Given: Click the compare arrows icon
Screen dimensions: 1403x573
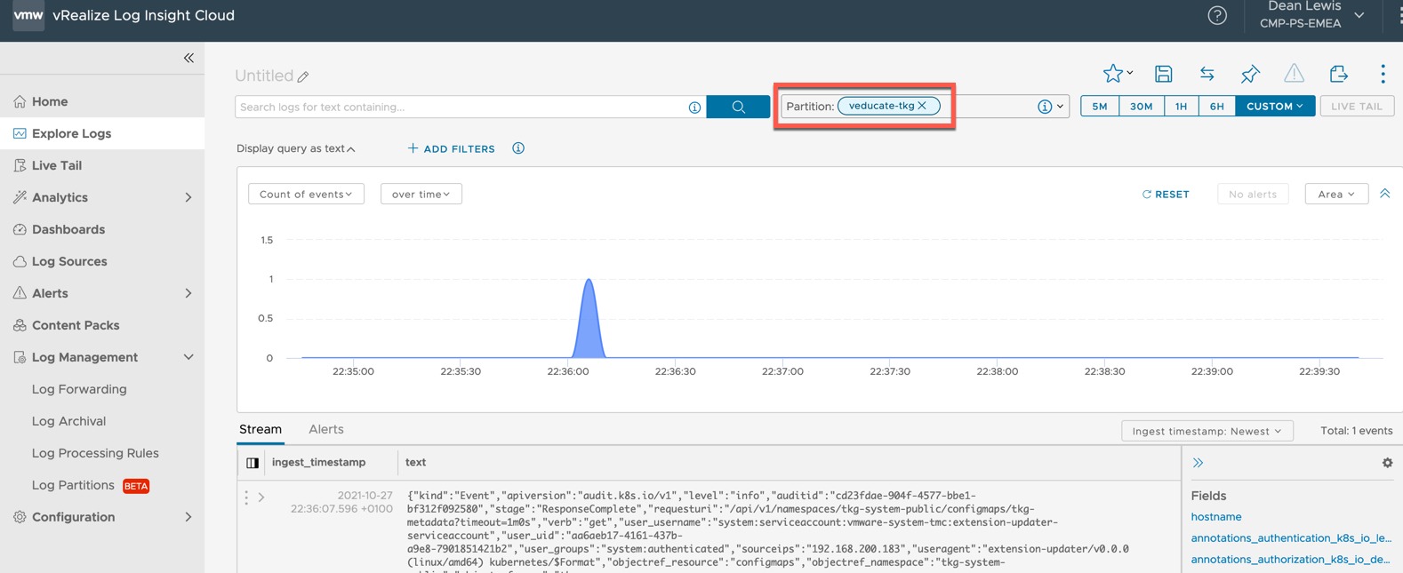Looking at the screenshot, I should 1207,74.
